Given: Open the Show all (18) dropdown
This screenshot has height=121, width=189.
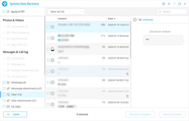Looking at the screenshot, I should tap(66, 12).
